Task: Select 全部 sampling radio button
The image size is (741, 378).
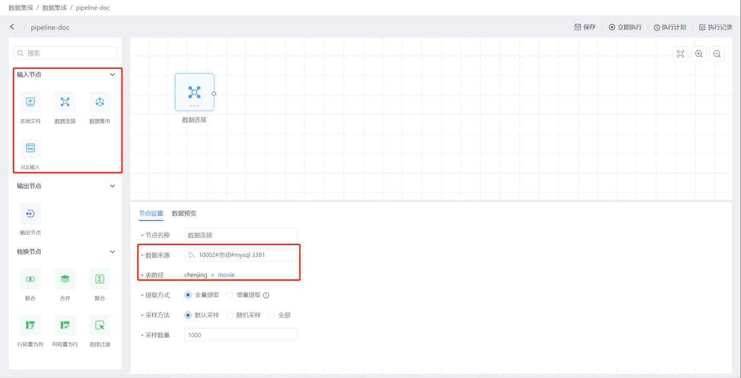Action: tap(272, 315)
